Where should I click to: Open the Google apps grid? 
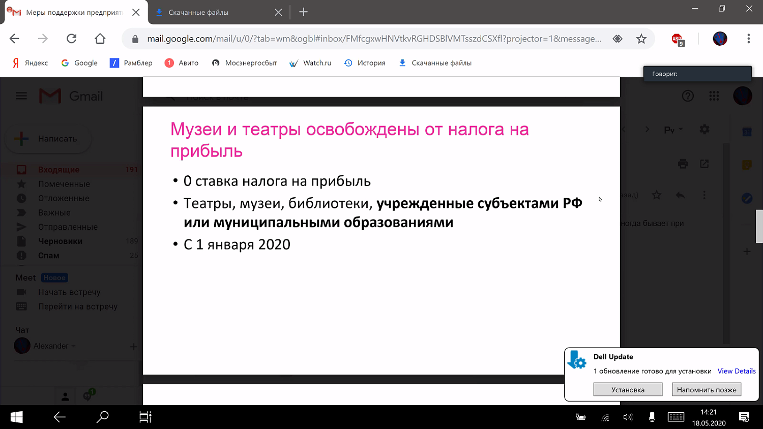714,96
